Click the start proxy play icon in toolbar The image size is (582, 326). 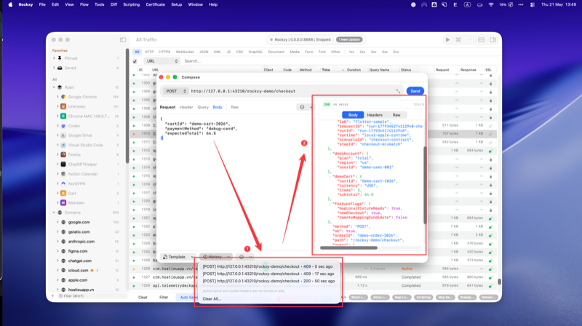[x=447, y=40]
